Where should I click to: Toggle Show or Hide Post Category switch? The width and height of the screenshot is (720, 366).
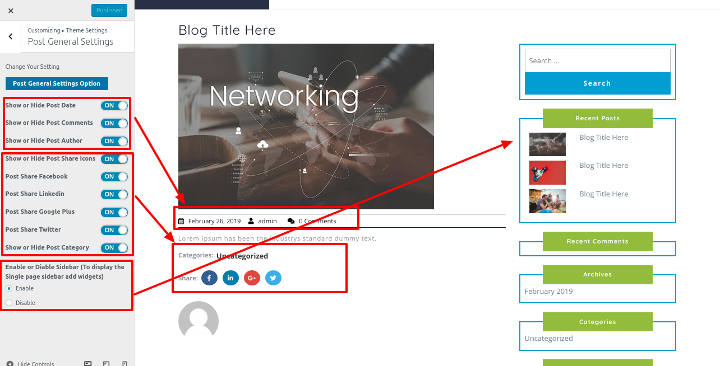[x=114, y=247]
